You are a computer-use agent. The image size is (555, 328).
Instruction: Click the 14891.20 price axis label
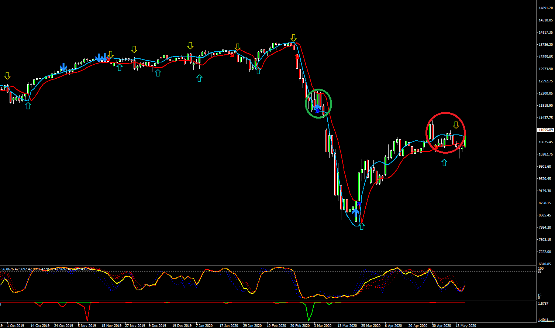[x=546, y=8]
